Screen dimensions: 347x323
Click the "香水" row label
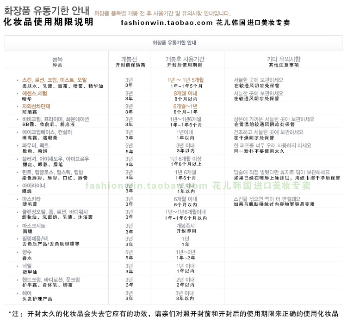tap(27, 258)
